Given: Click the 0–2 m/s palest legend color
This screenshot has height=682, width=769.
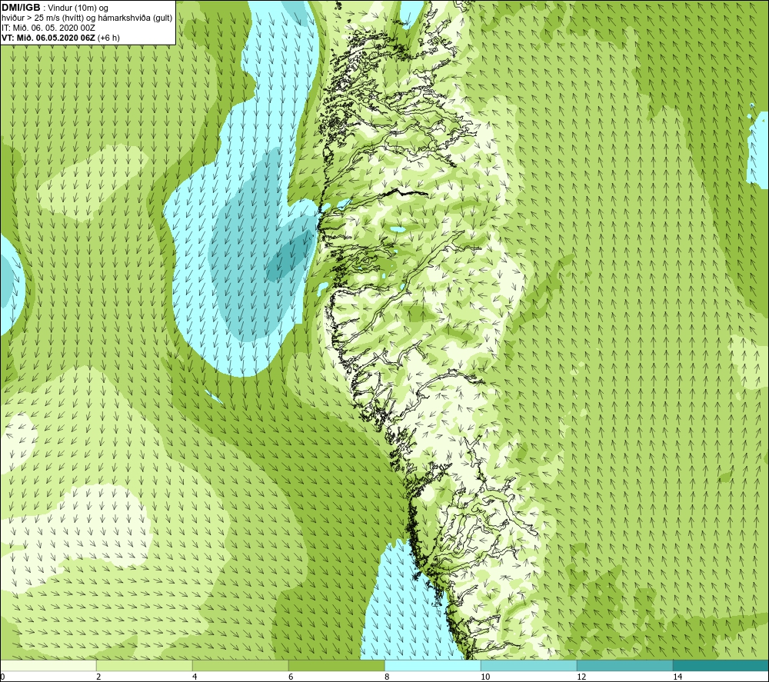Looking at the screenshot, I should tap(48, 666).
